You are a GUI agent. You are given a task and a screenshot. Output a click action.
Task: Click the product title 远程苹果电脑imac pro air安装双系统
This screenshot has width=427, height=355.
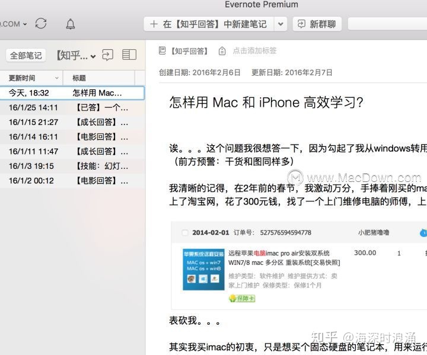[279, 254]
